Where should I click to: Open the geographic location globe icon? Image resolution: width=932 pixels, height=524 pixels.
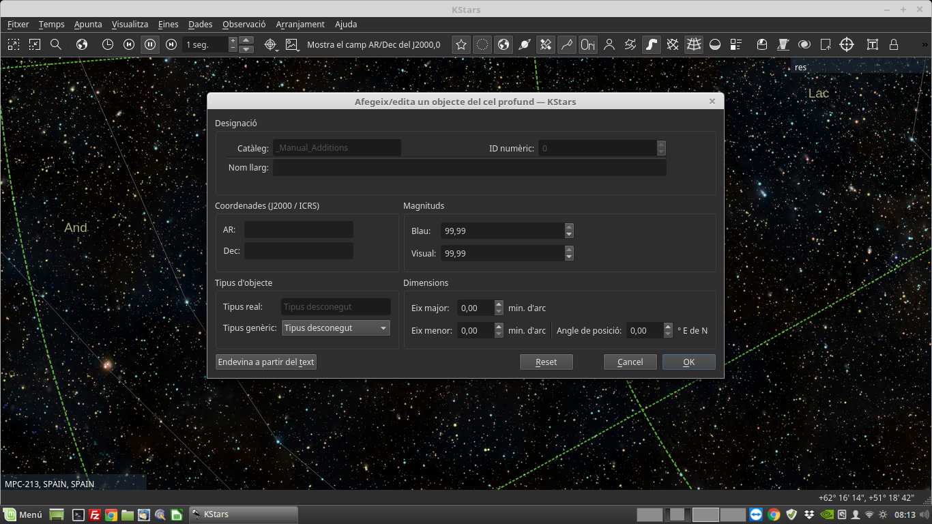tap(82, 44)
